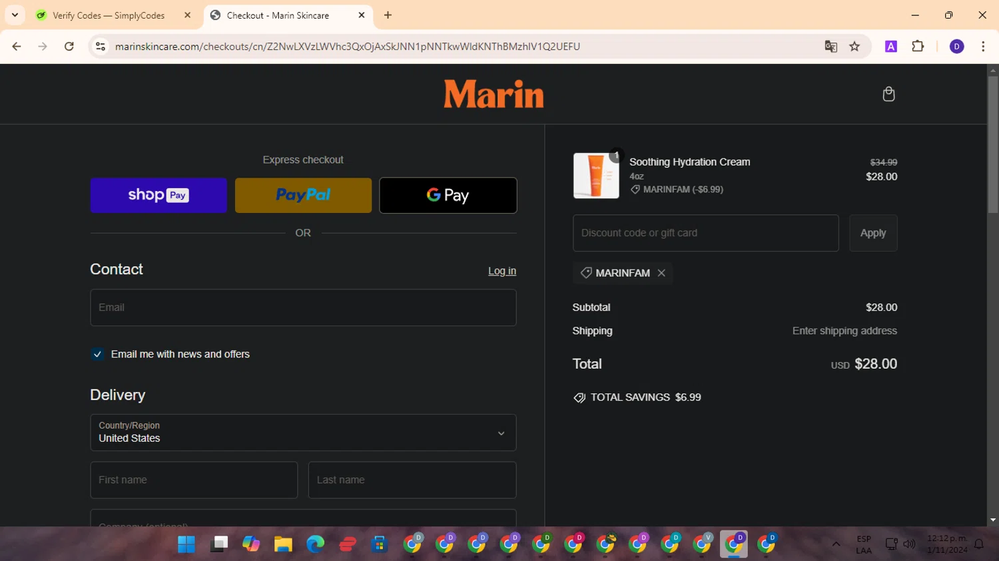Image resolution: width=999 pixels, height=561 pixels.
Task: Pay with Shop Pay
Action: point(159,195)
